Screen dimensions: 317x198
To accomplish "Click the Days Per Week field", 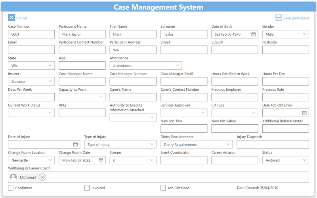I will 31,97.
